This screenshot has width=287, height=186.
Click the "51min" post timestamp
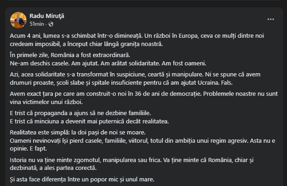[x=37, y=23]
